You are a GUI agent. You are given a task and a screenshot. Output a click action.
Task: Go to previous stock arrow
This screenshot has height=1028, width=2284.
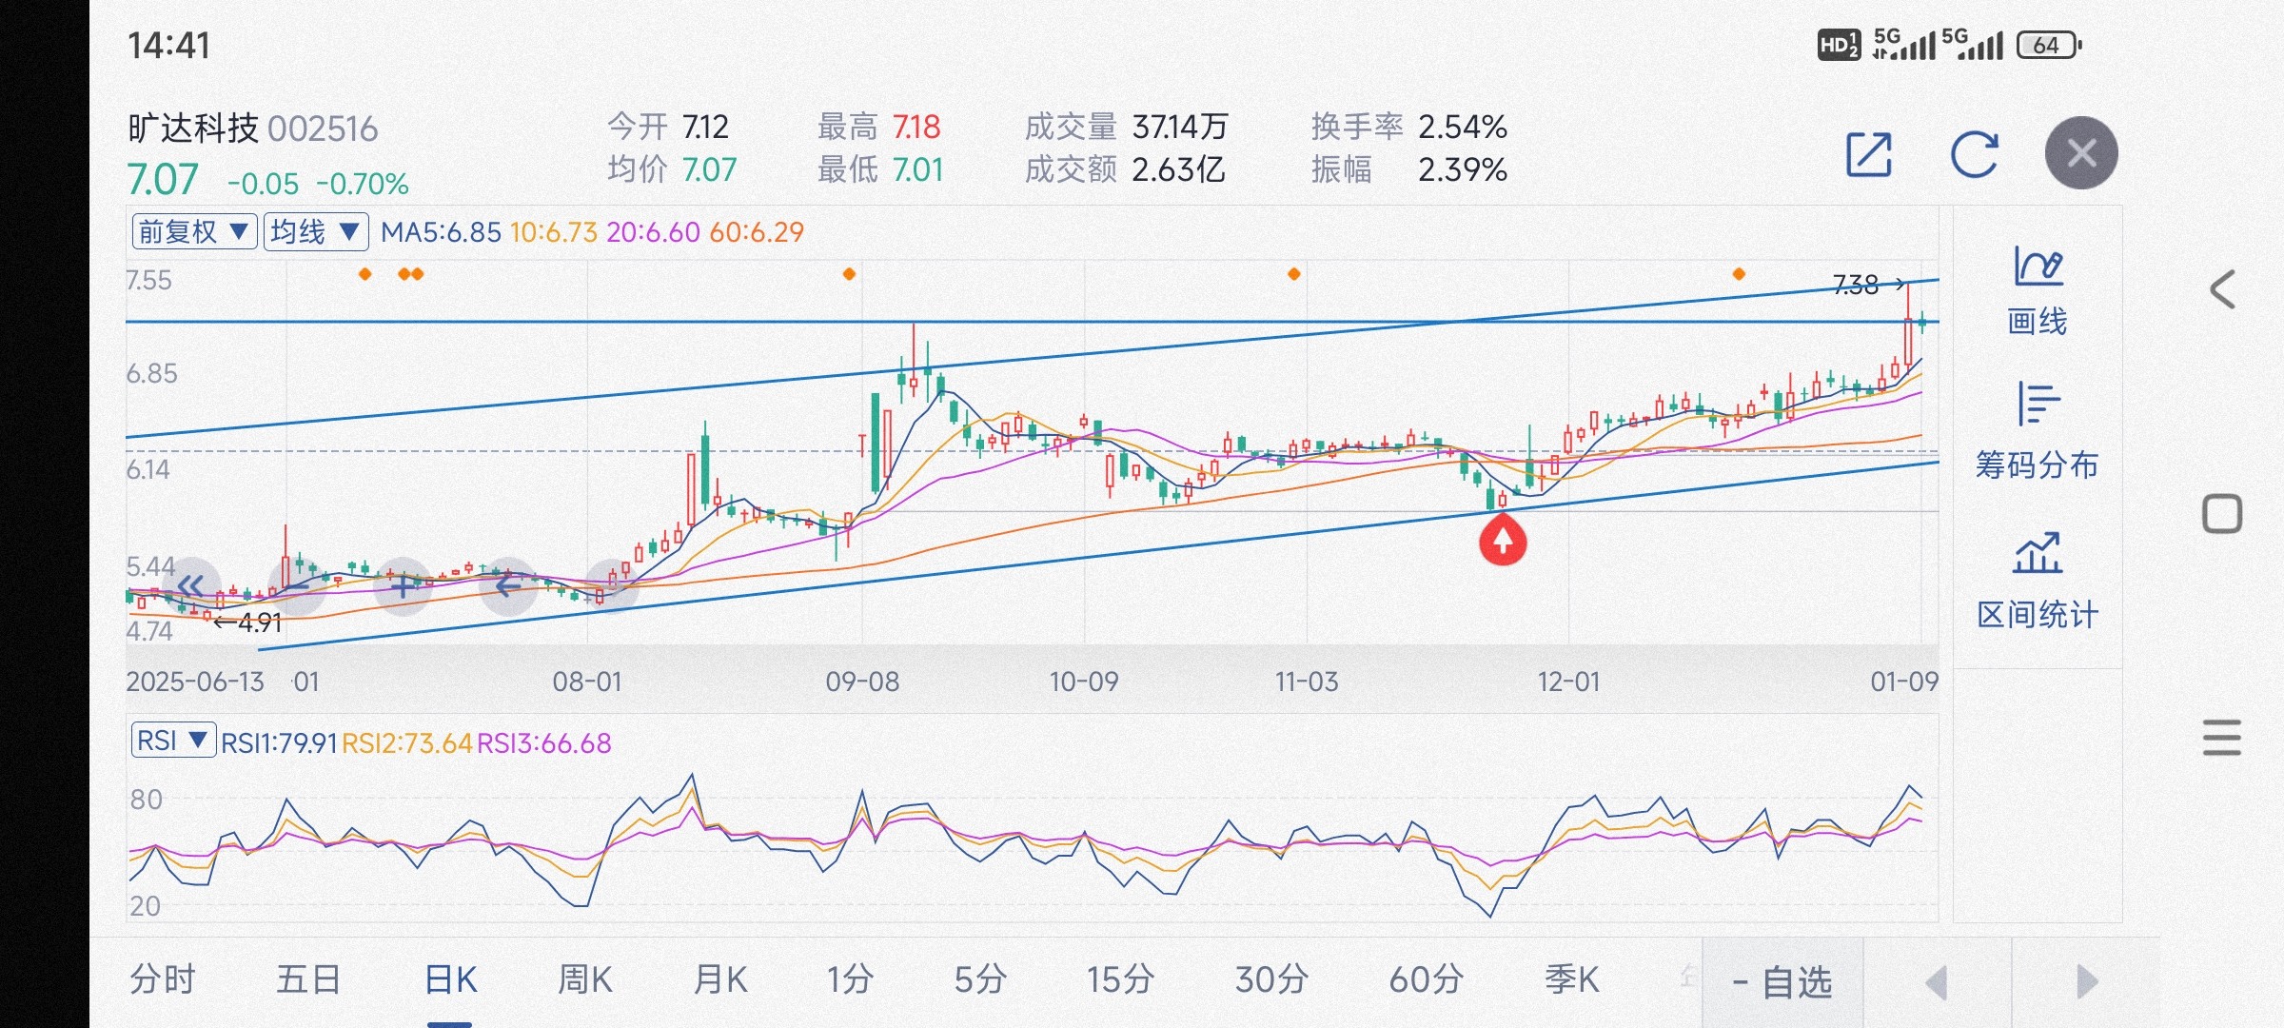[1937, 982]
